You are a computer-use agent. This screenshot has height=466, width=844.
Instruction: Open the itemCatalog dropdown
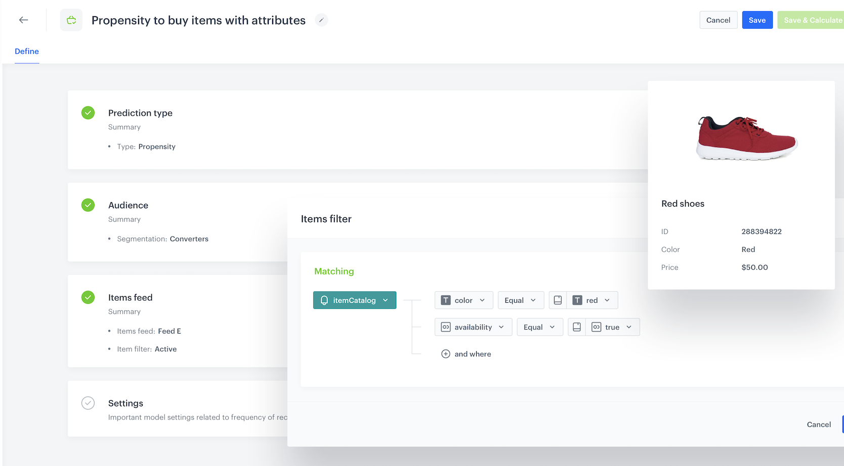pos(385,300)
